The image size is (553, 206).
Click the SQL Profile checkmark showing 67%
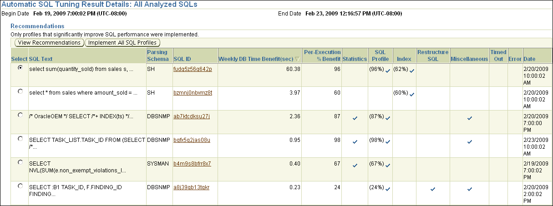387,166
